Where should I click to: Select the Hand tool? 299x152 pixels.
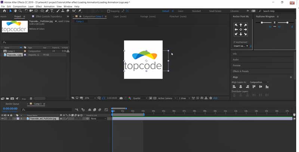(x=15, y=11)
